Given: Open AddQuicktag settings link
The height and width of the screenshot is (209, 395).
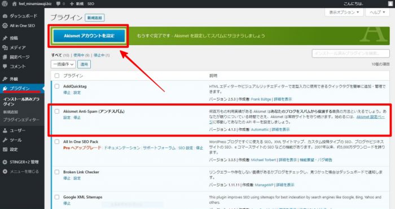Looking at the screenshot, I should [x=77, y=93].
